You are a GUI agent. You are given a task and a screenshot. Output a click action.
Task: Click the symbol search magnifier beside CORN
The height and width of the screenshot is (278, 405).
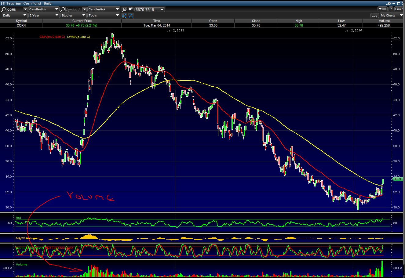point(4,9)
